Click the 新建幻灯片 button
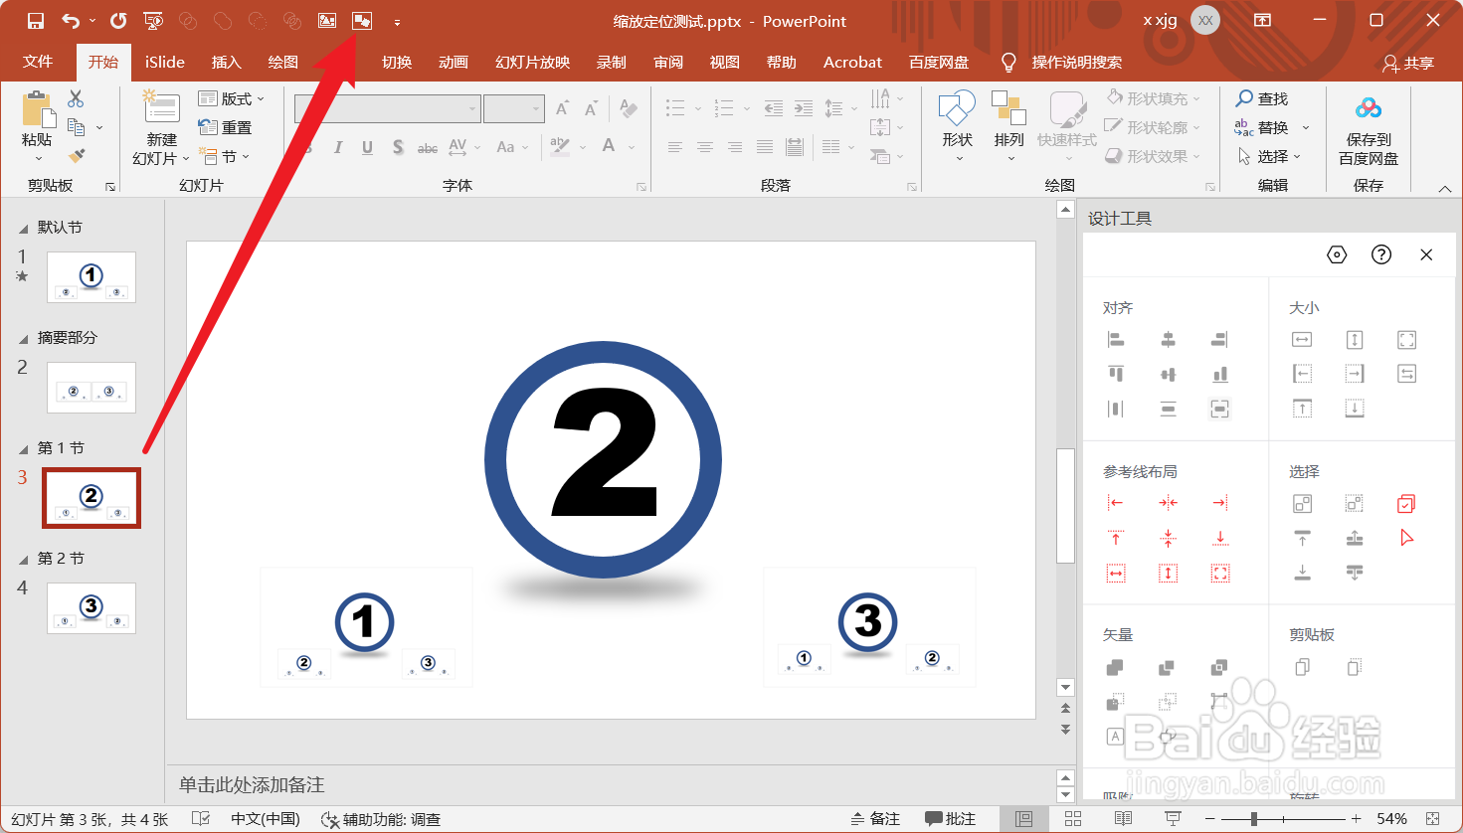The height and width of the screenshot is (833, 1463). click(x=161, y=127)
